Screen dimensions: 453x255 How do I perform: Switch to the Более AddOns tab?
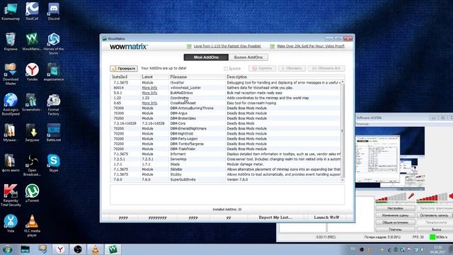248,57
